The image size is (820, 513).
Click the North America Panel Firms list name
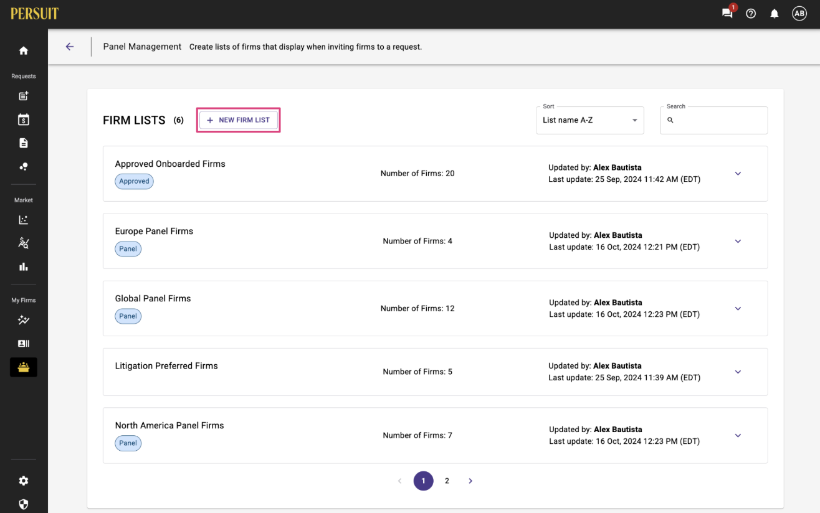tap(169, 425)
